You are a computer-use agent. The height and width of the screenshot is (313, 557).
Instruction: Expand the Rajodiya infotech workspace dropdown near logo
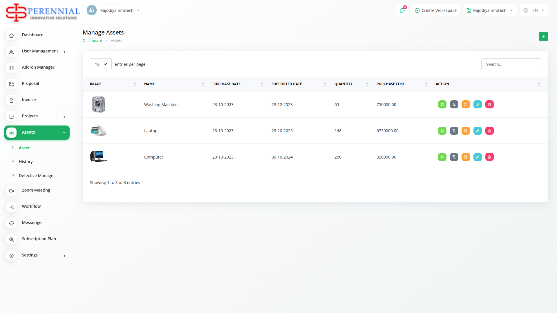click(114, 10)
